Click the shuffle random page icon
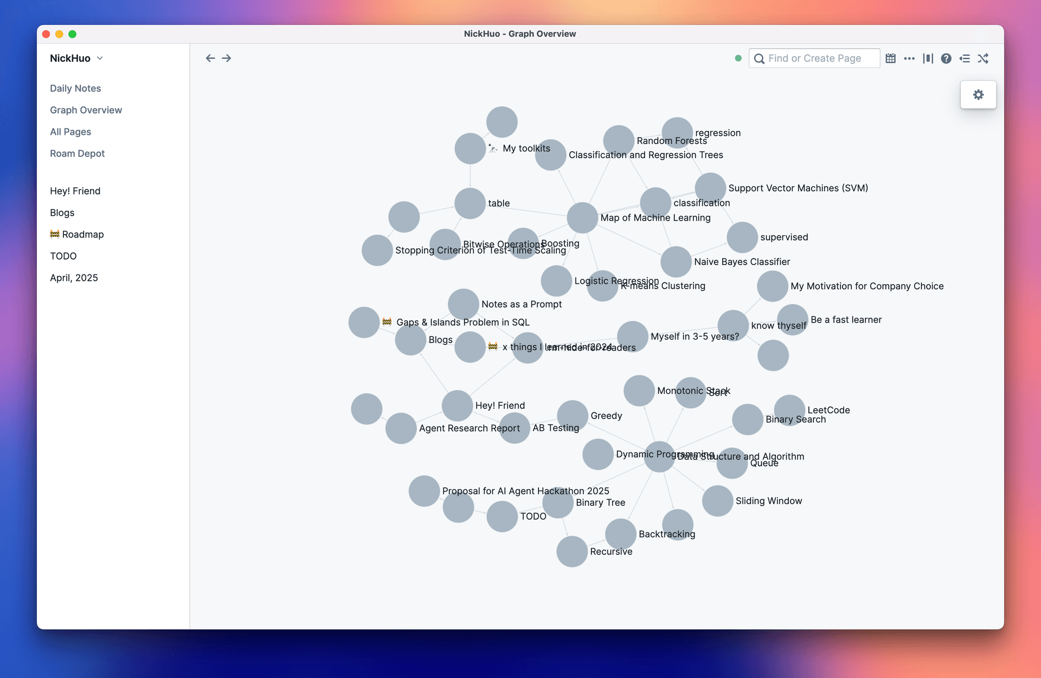The height and width of the screenshot is (678, 1041). click(984, 58)
